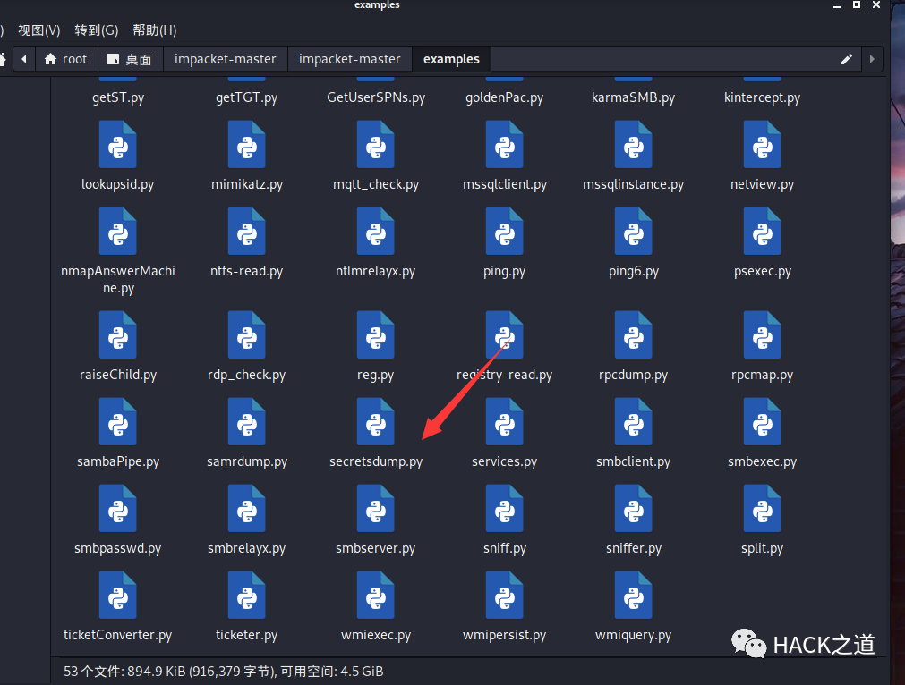Select the reg.py file icon
The width and height of the screenshot is (905, 685).
[376, 335]
